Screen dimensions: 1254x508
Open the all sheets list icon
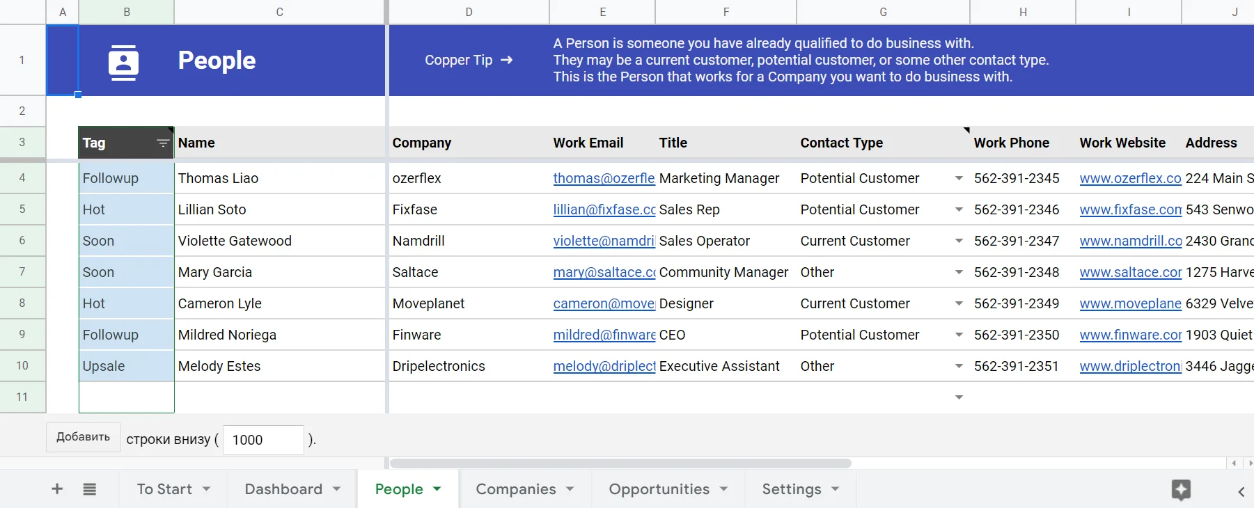90,489
